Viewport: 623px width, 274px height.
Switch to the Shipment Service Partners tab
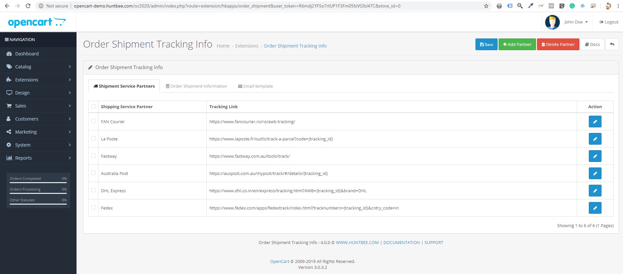tap(124, 86)
